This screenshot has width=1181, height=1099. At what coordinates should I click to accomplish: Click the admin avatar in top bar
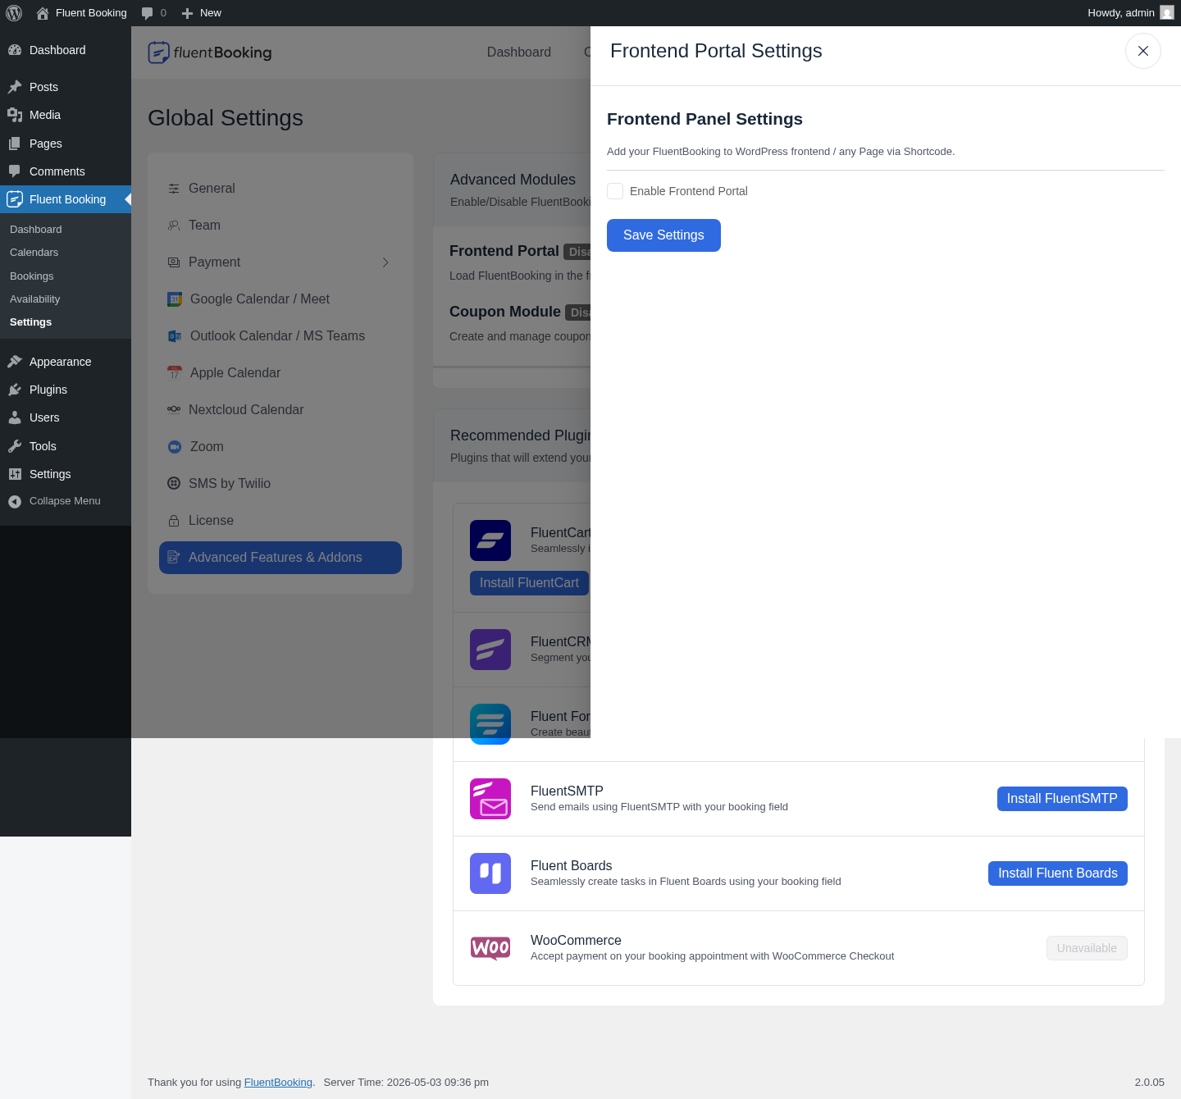[1167, 12]
